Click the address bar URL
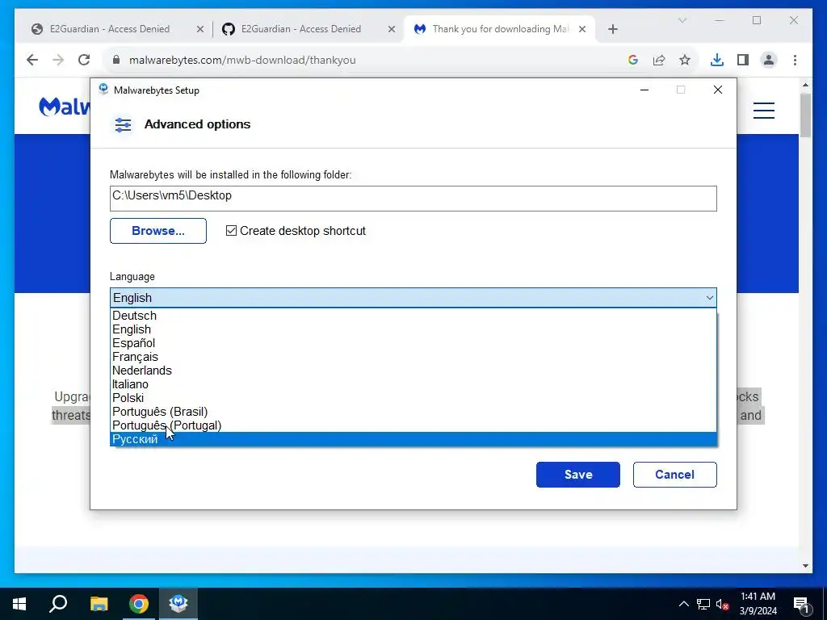Image resolution: width=827 pixels, height=620 pixels. (x=242, y=60)
